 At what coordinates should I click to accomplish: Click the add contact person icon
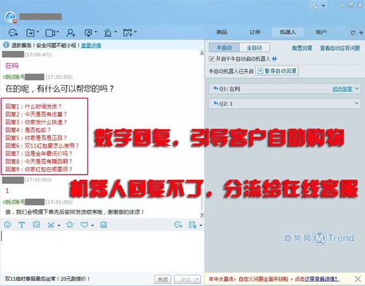[x=70, y=33]
